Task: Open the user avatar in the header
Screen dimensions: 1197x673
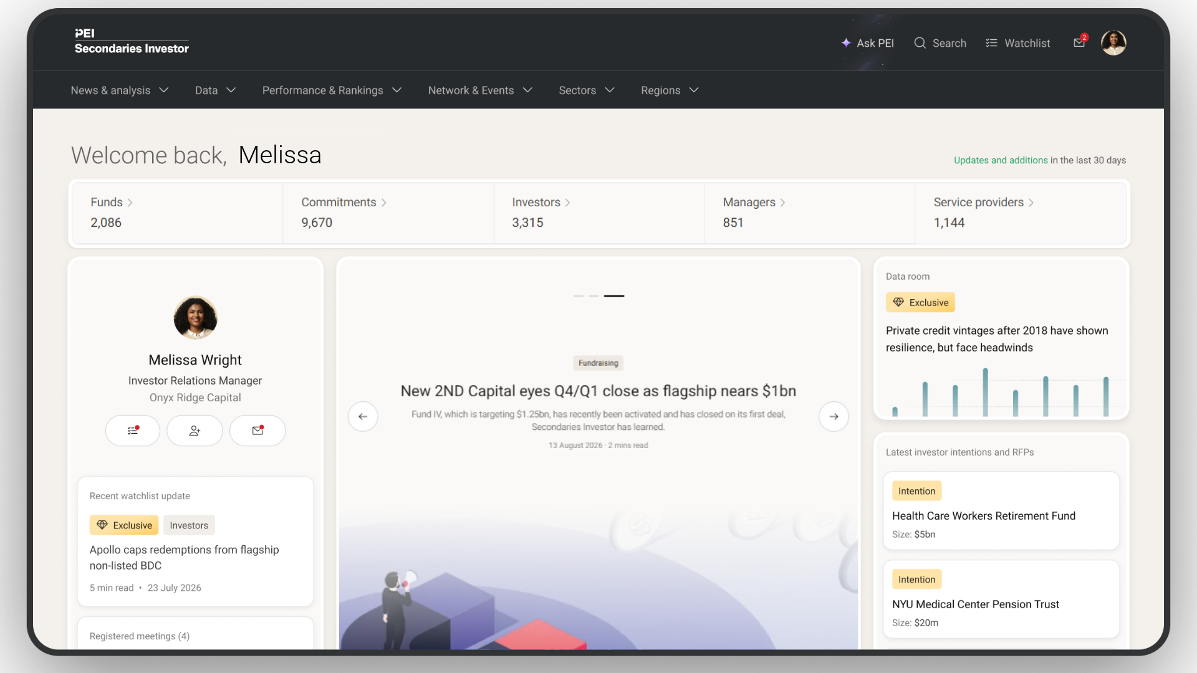Action: point(1113,43)
